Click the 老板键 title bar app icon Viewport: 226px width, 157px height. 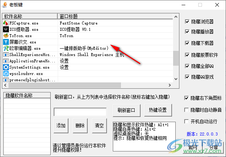tap(4, 5)
